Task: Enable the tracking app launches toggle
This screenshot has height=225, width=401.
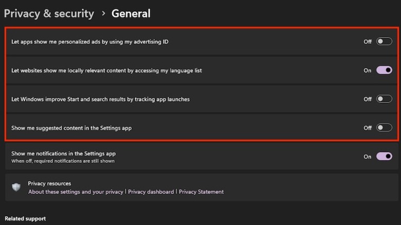Action: pos(384,99)
